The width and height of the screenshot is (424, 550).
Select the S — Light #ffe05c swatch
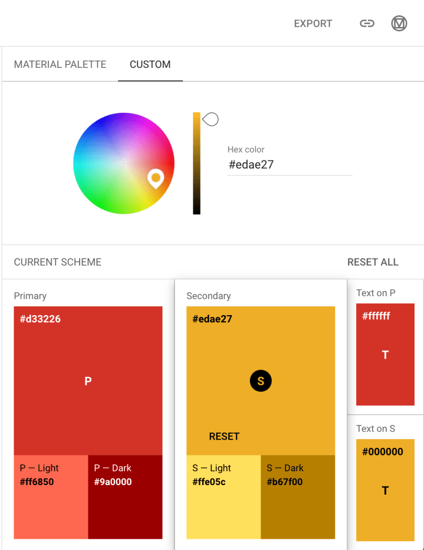click(223, 497)
